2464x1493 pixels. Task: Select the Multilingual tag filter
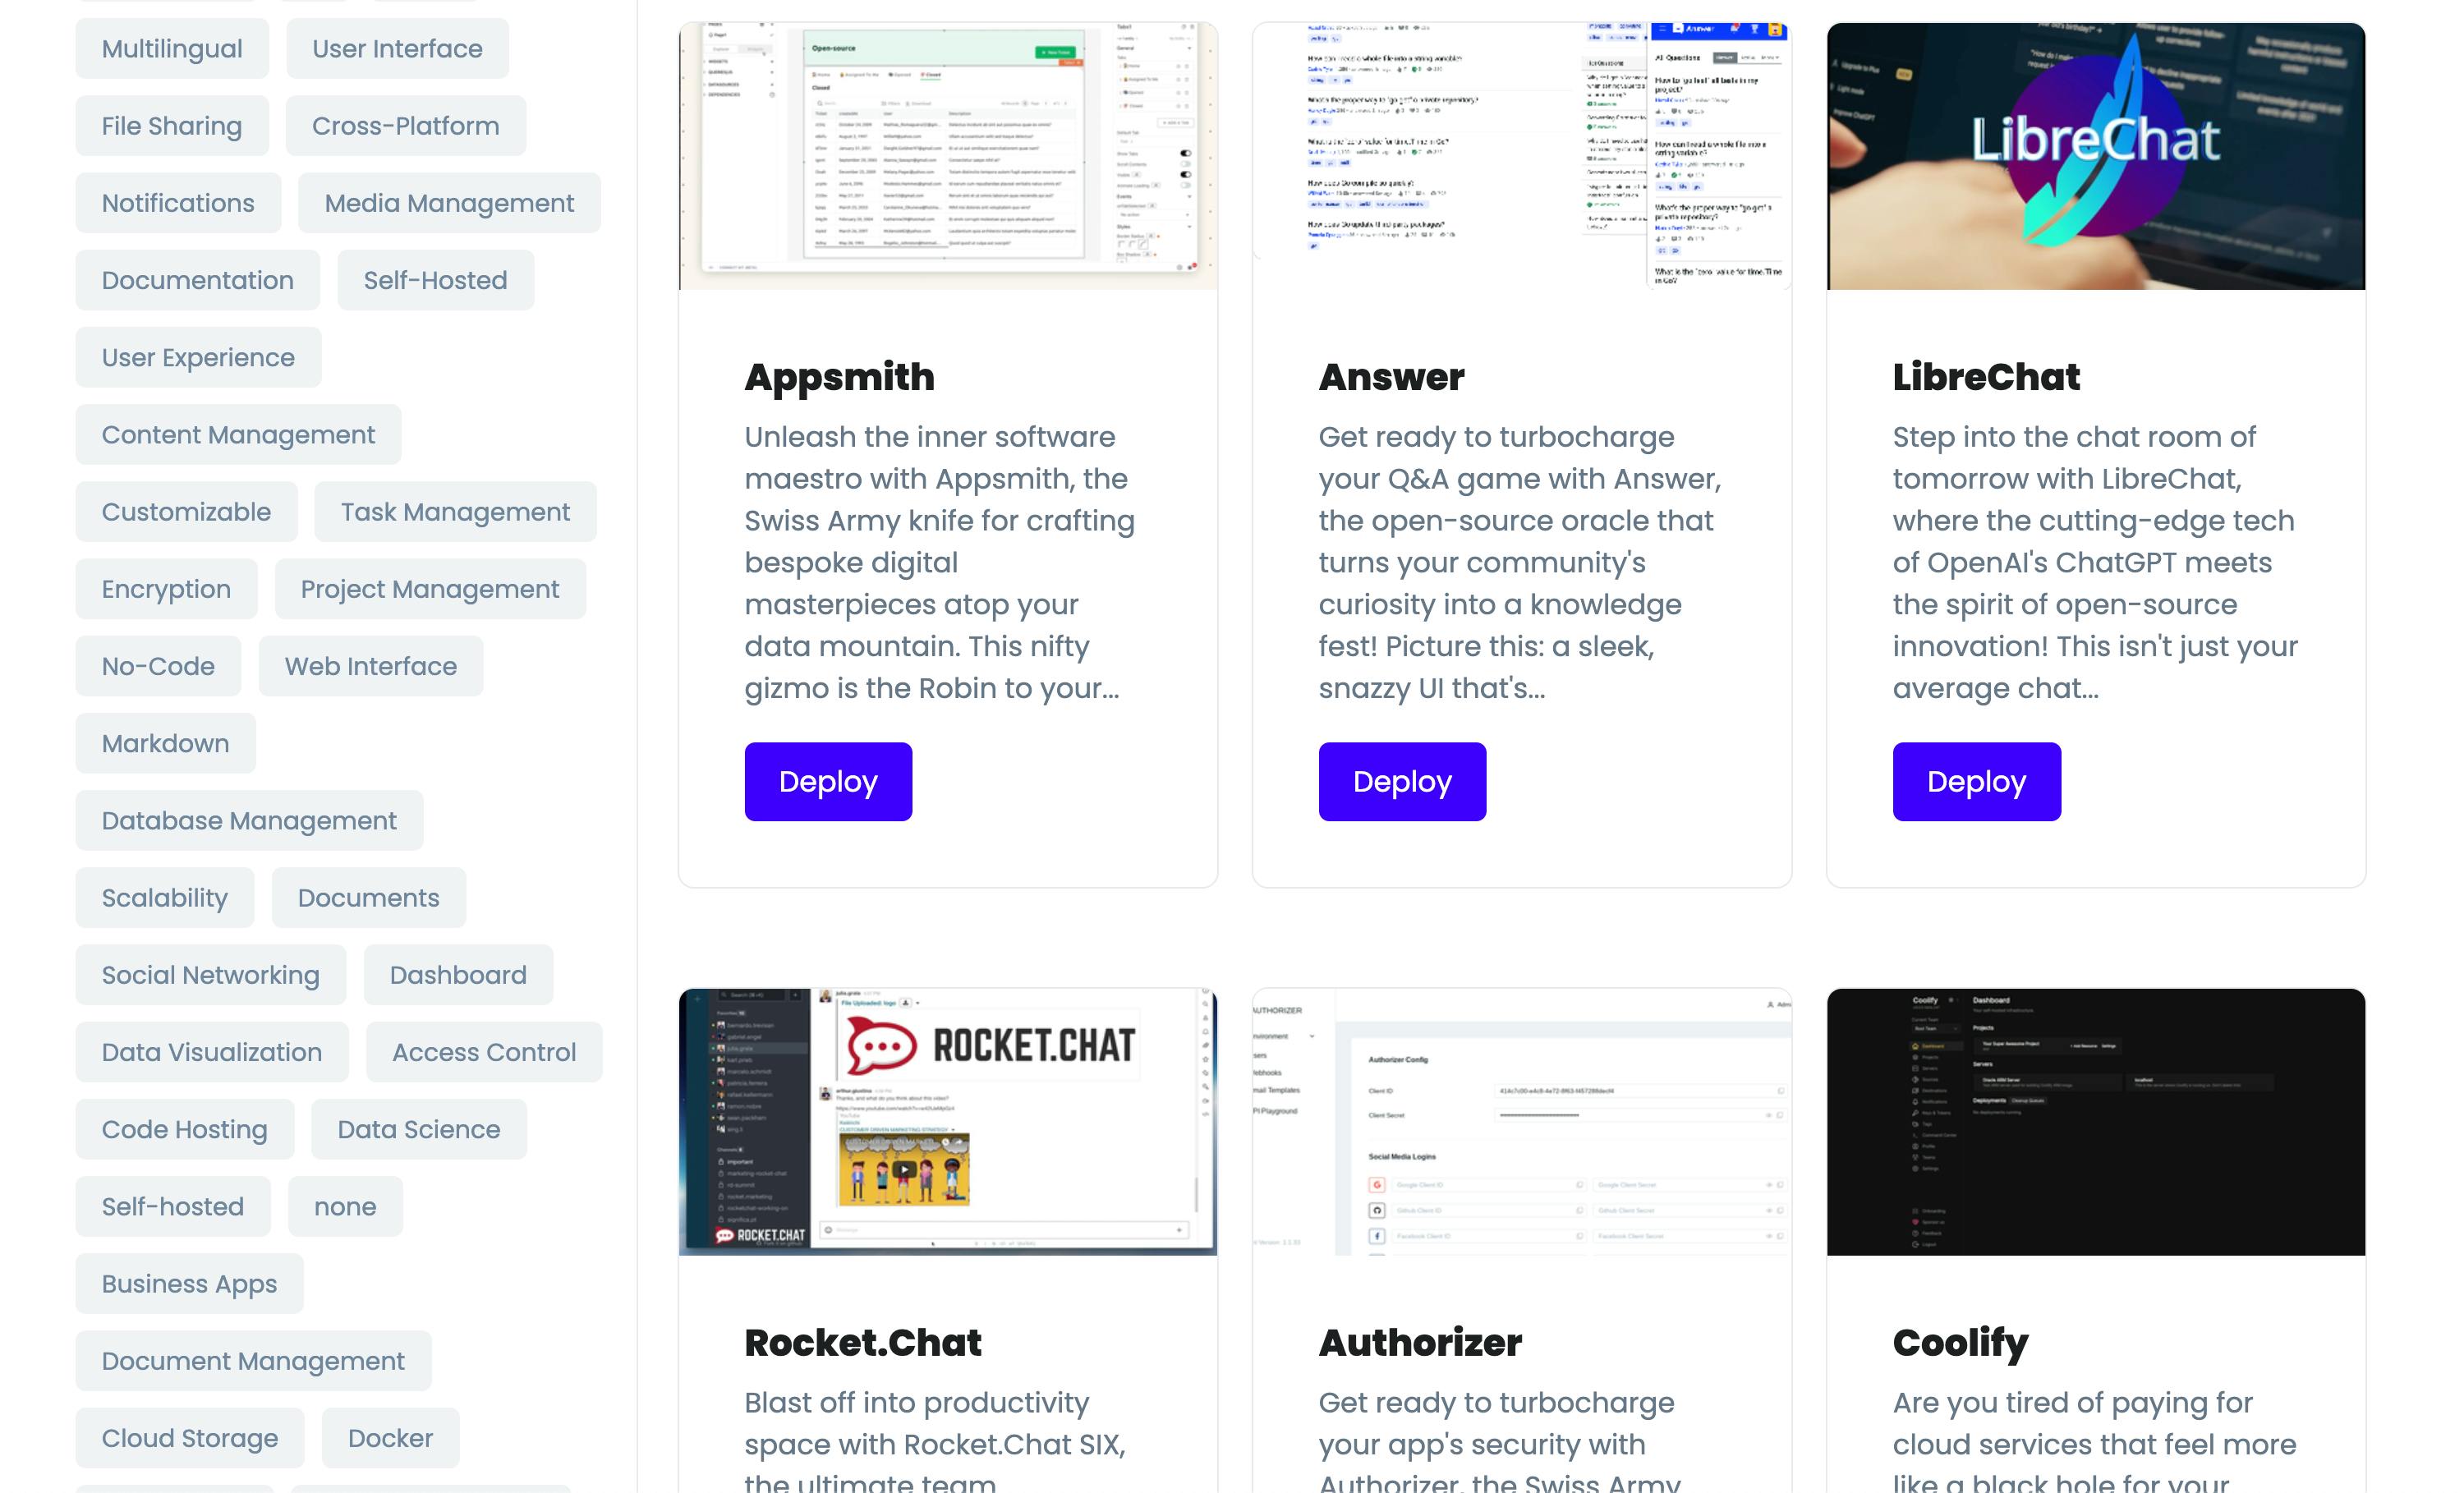click(x=172, y=49)
